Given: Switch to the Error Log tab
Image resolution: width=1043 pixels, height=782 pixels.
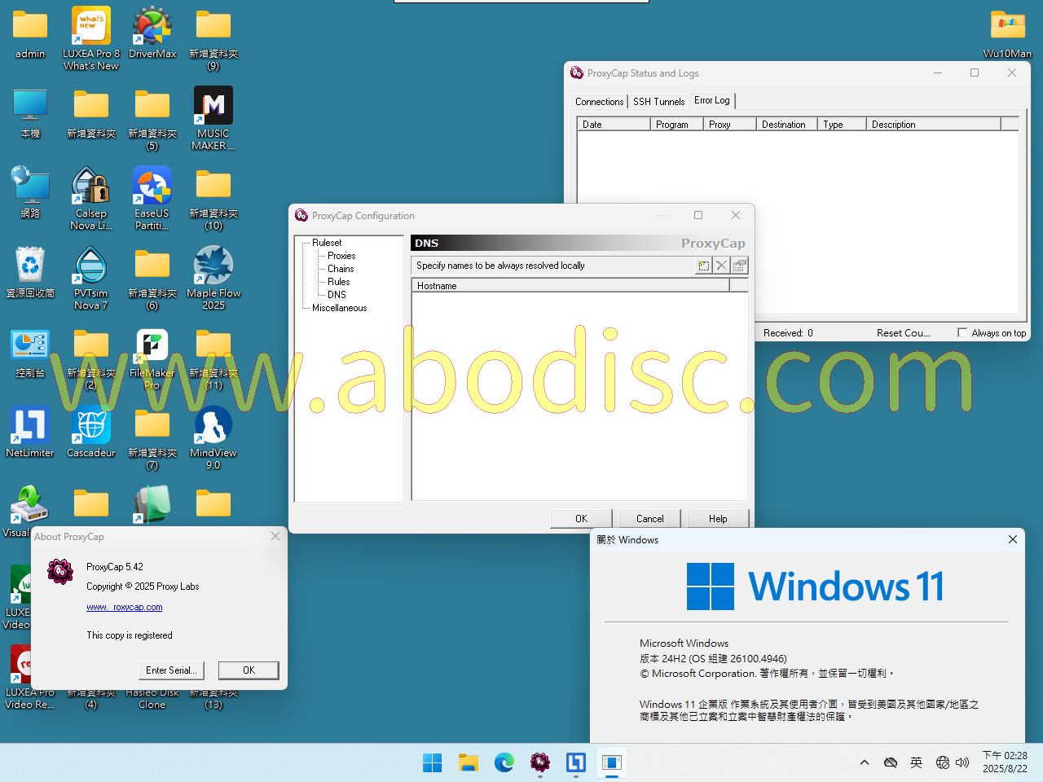Looking at the screenshot, I should [712, 100].
